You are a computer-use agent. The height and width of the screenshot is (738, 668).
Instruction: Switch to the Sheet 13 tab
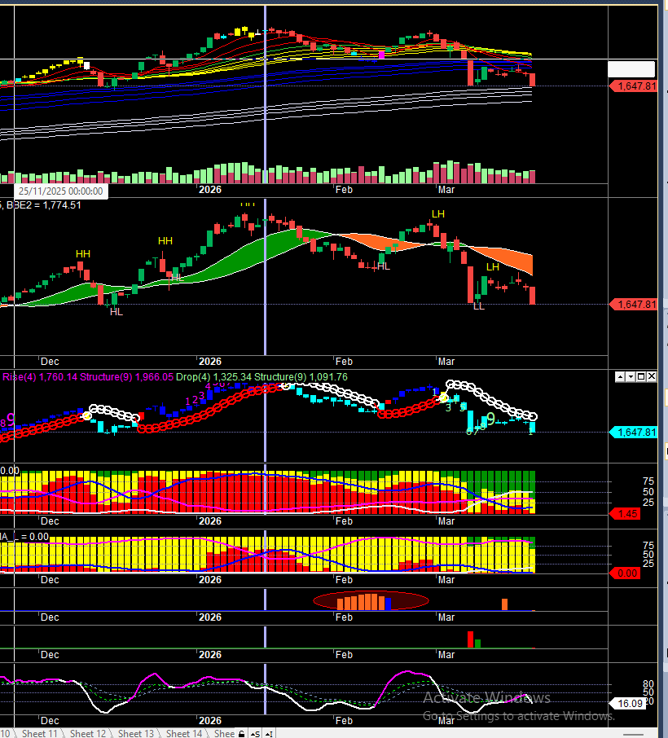point(135,733)
